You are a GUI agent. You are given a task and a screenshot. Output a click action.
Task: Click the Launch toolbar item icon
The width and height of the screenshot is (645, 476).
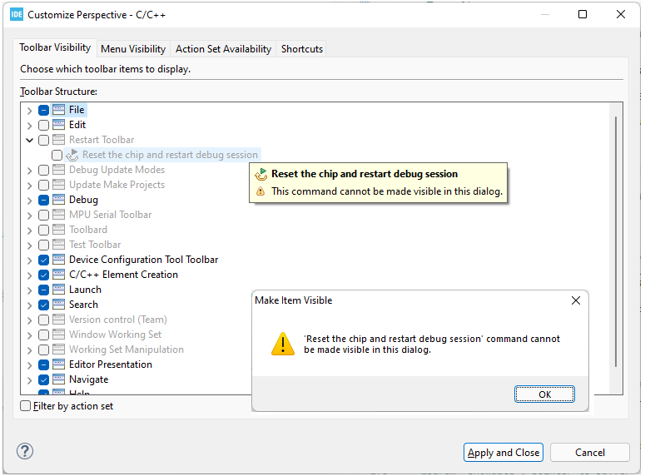click(x=58, y=290)
